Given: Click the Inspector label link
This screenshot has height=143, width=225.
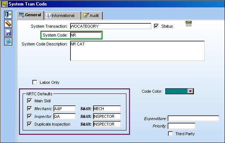Looking at the screenshot, I should coord(43,116).
